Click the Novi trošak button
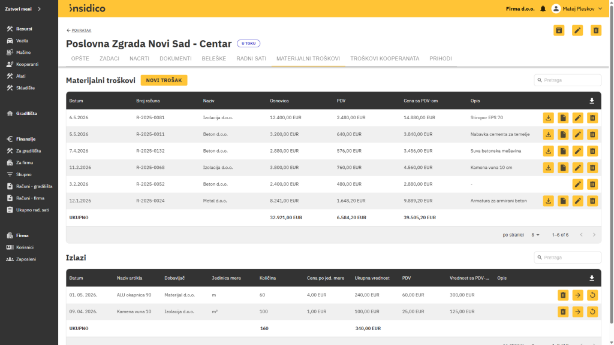 click(x=164, y=80)
